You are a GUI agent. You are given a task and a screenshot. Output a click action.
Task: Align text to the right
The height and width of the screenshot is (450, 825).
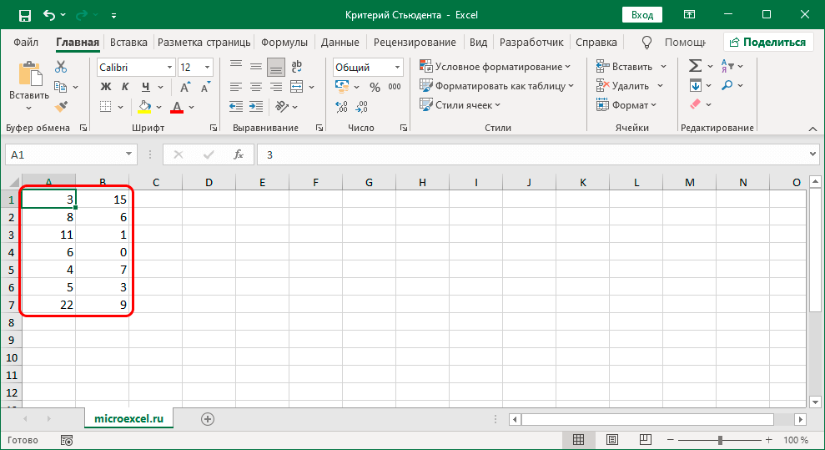coord(276,87)
